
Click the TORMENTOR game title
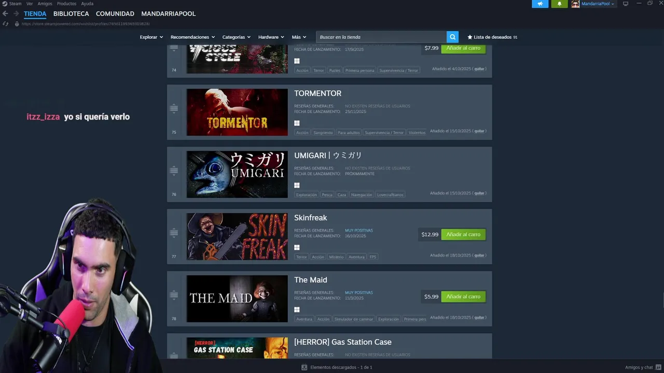click(317, 93)
